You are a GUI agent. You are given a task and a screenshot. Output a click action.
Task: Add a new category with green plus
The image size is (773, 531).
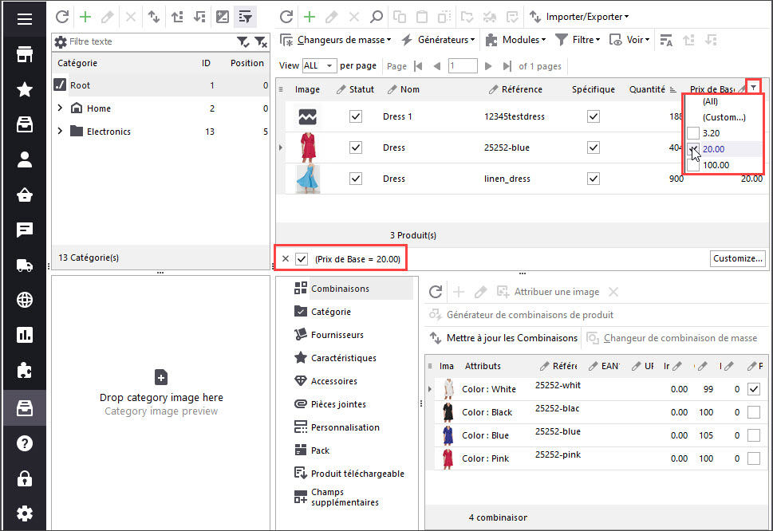tap(85, 17)
